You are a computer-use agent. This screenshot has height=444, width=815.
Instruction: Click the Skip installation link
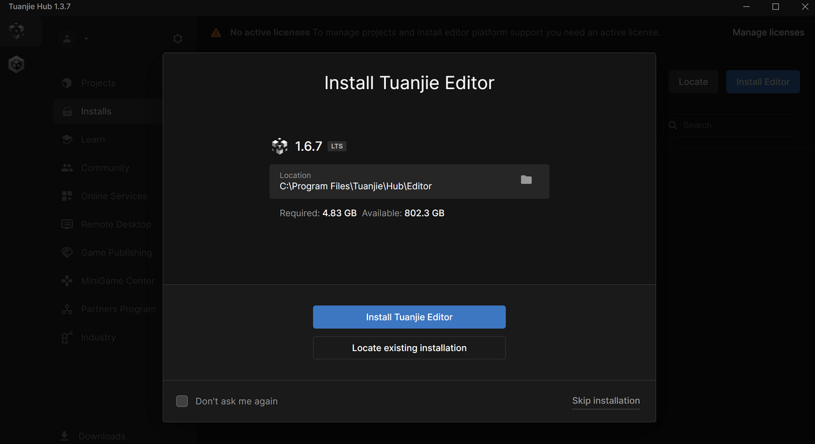606,401
